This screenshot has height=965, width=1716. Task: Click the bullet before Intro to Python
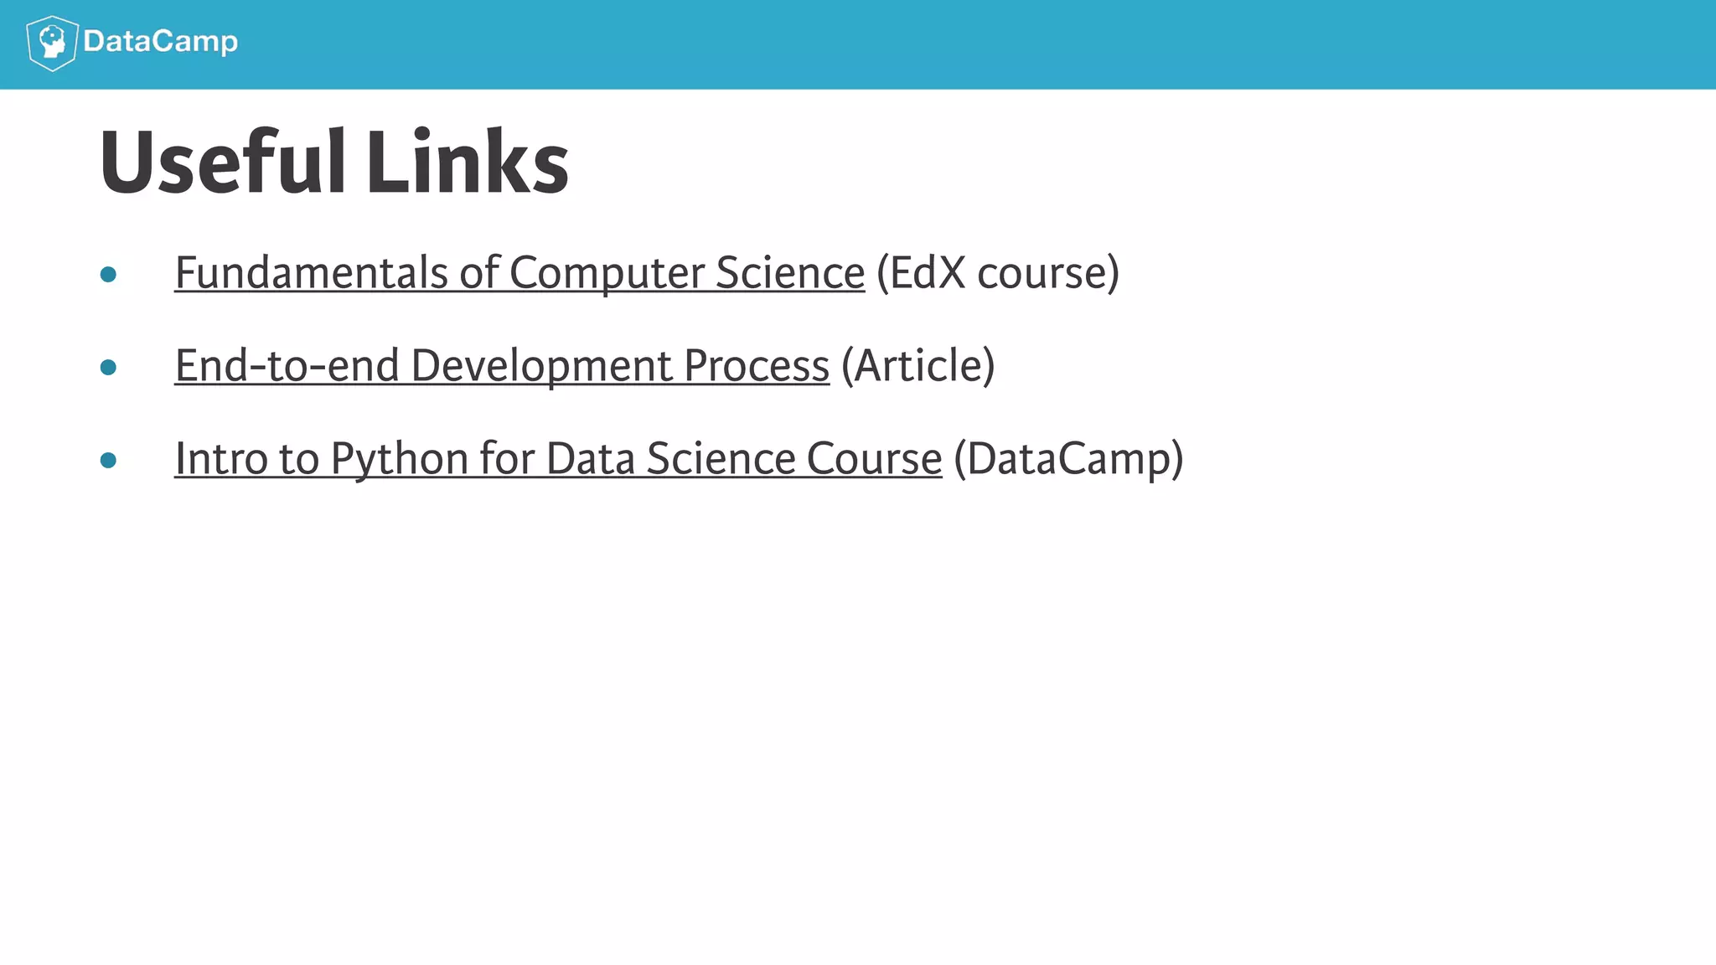tap(108, 460)
